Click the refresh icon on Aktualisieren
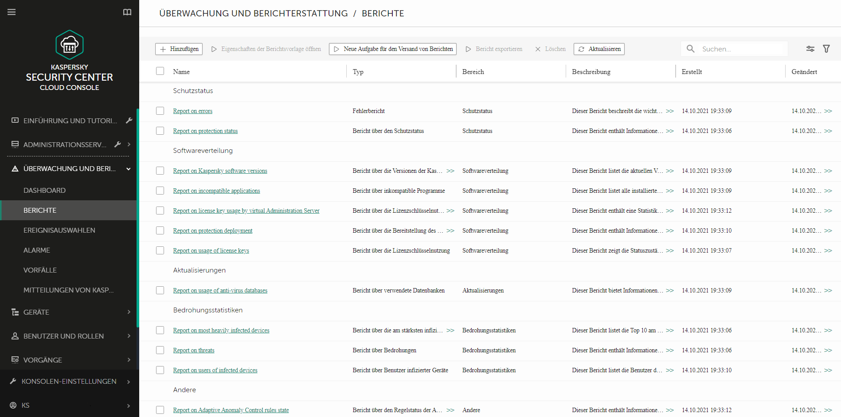The height and width of the screenshot is (417, 841). (x=581, y=49)
